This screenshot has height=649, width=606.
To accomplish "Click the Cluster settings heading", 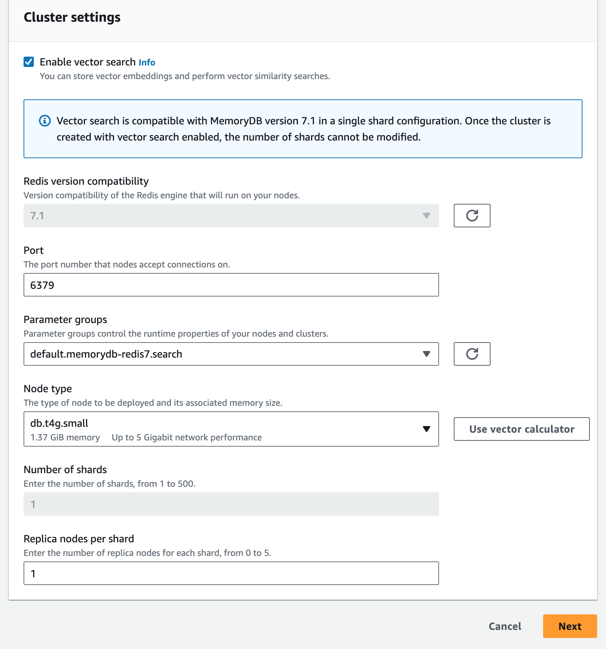I will click(72, 17).
